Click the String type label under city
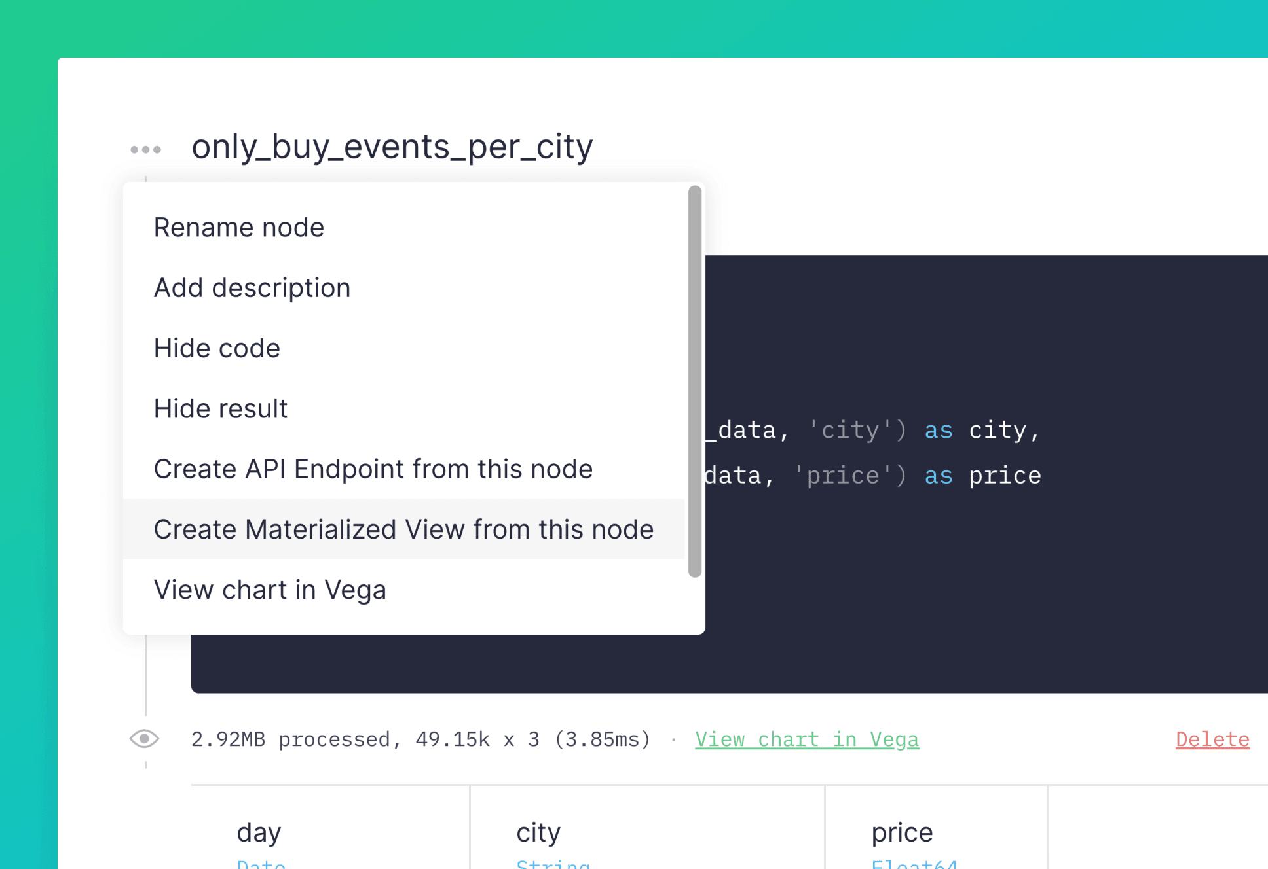1268x869 pixels. pyautogui.click(x=553, y=864)
